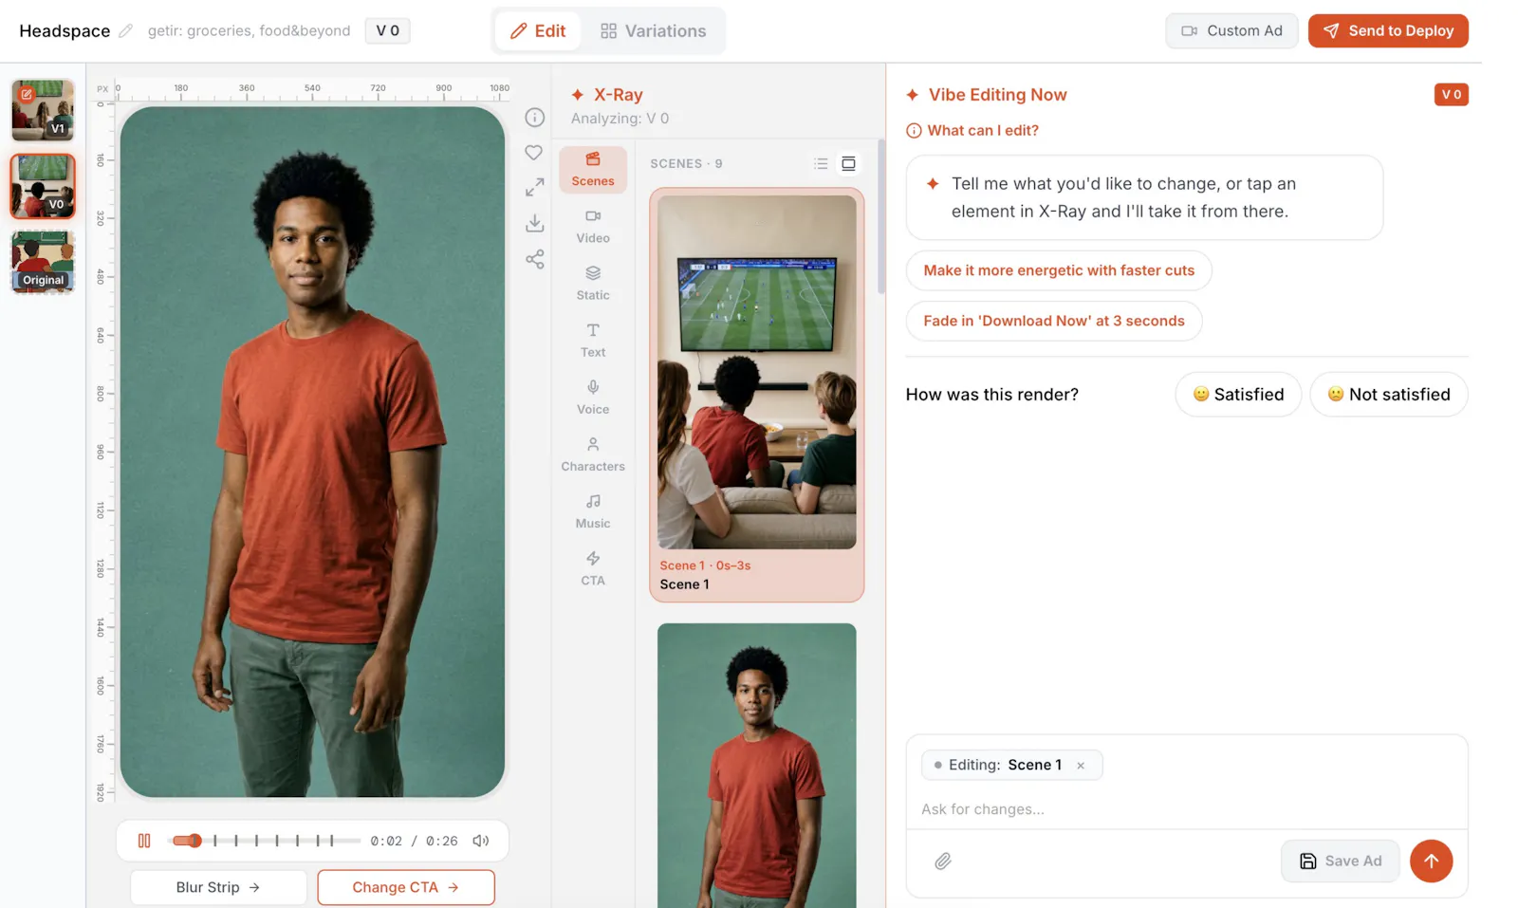The image size is (1518, 908).
Task: Mark the render as Satisfied
Action: [1238, 395]
